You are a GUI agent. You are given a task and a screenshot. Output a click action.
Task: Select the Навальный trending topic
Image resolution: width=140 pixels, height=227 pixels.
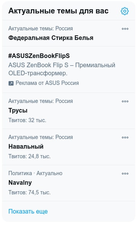(26, 146)
